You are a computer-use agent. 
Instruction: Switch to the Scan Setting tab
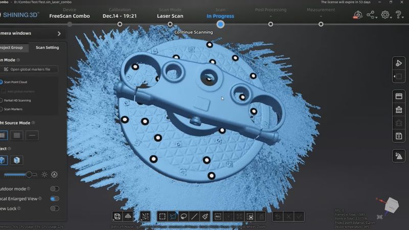47,48
